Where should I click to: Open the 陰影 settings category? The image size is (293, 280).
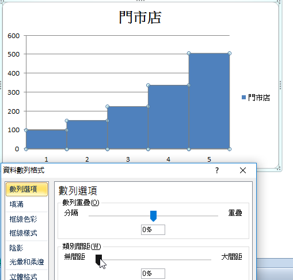(x=17, y=248)
